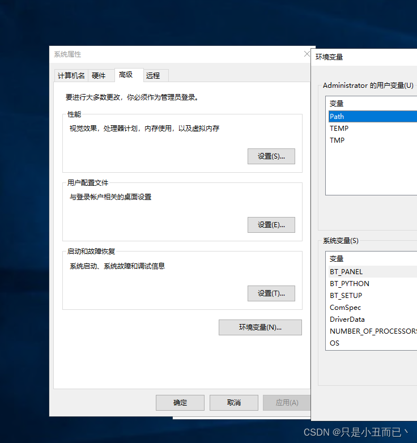Select the 高级 tab

(x=129, y=75)
